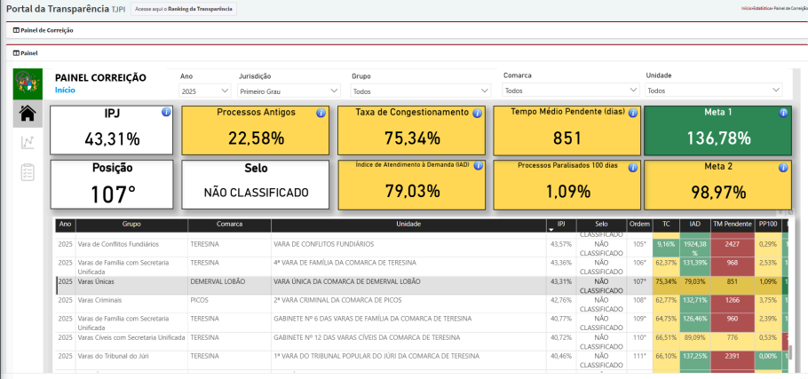This screenshot has width=808, height=379.
Task: Select the Processos Antigos 22,58% card
Action: [x=256, y=130]
